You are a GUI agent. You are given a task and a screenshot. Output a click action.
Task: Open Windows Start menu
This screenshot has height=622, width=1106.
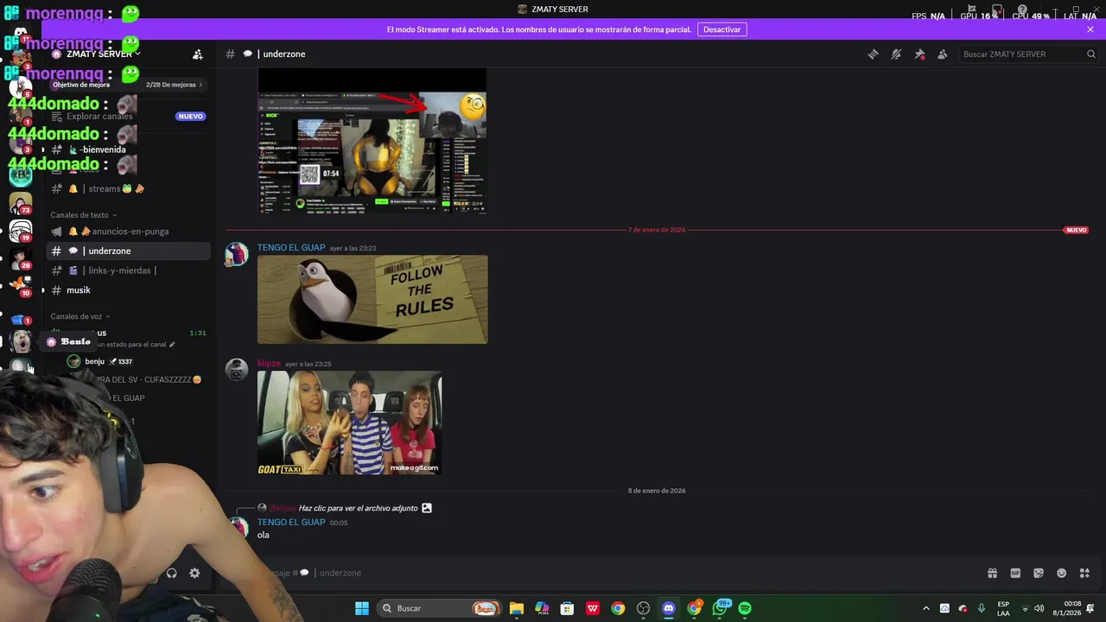pyautogui.click(x=362, y=608)
